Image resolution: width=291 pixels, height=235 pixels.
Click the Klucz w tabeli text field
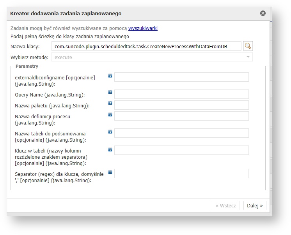coord(181,150)
